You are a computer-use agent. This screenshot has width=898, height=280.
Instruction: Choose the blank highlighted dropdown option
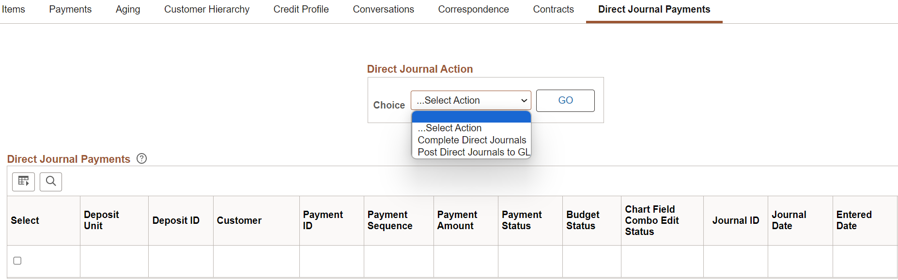pyautogui.click(x=471, y=117)
